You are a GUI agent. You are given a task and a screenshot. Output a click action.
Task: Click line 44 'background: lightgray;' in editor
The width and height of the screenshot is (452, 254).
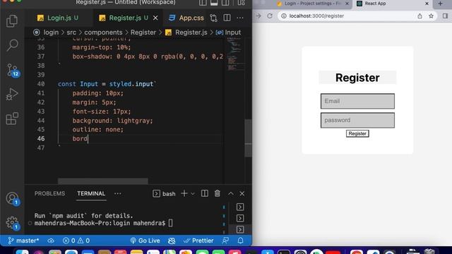click(113, 121)
